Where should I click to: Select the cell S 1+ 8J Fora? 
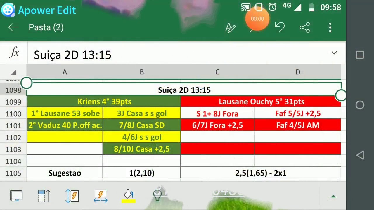[217, 113]
